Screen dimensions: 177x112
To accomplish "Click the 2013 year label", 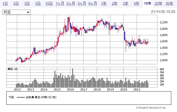I will 30,89.
